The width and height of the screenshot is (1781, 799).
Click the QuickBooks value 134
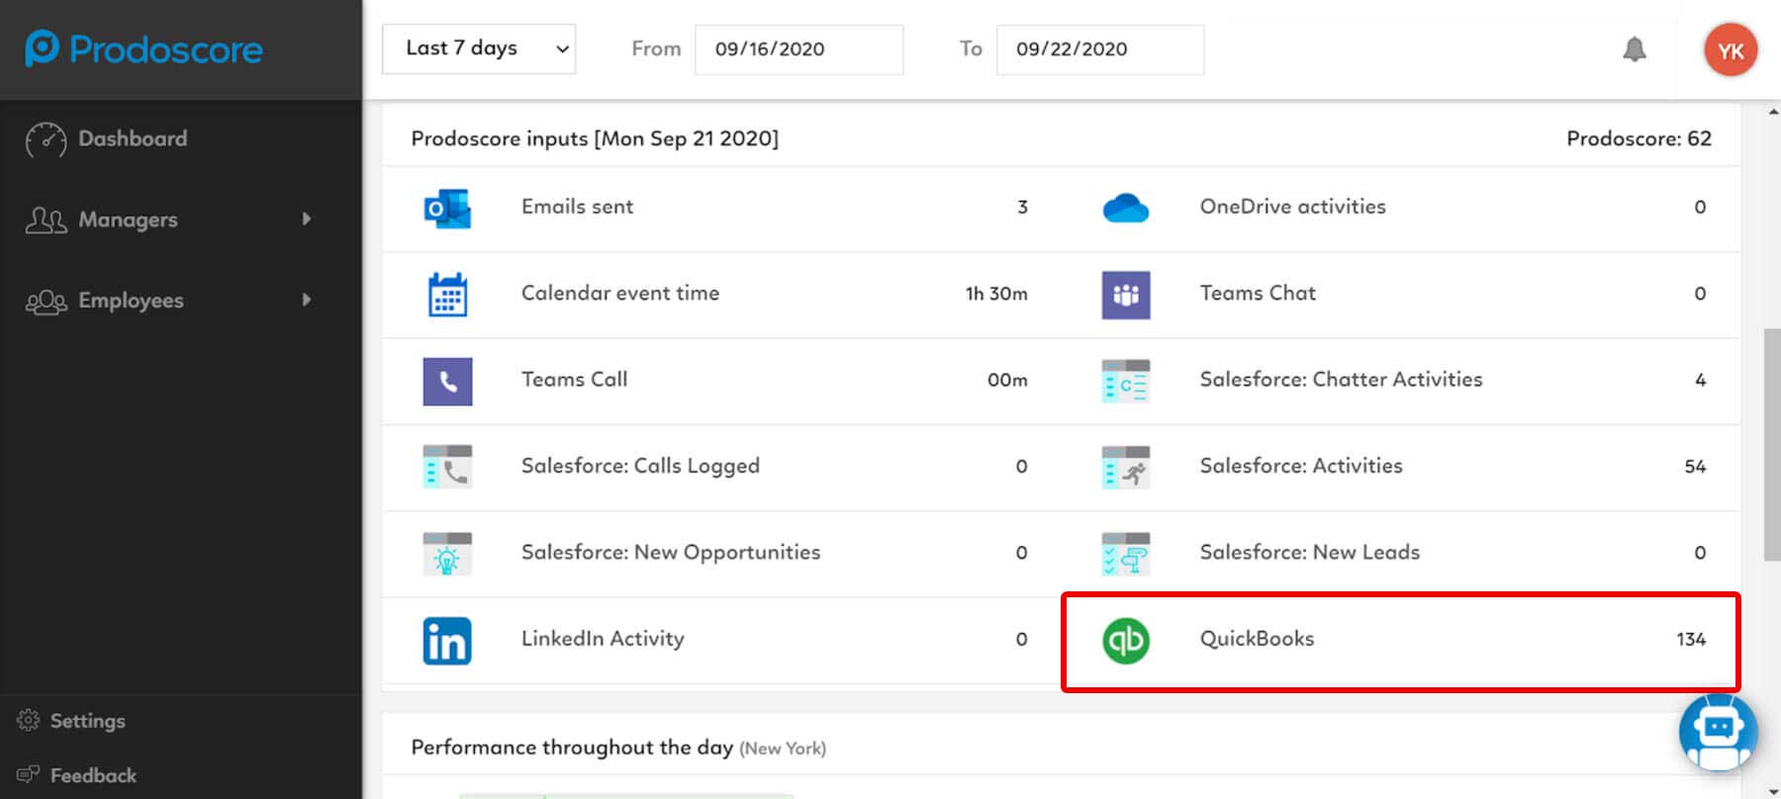point(1691,639)
